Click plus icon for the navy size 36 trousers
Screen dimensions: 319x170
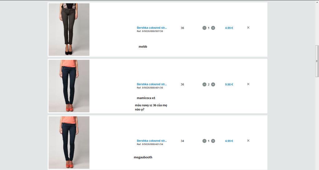213,85
